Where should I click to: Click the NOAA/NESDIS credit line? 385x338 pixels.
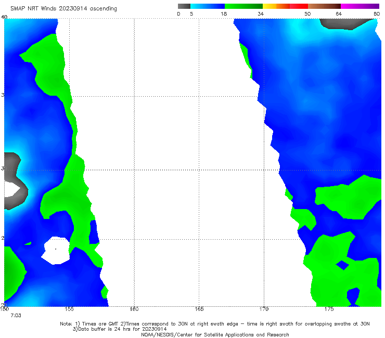pos(215,334)
